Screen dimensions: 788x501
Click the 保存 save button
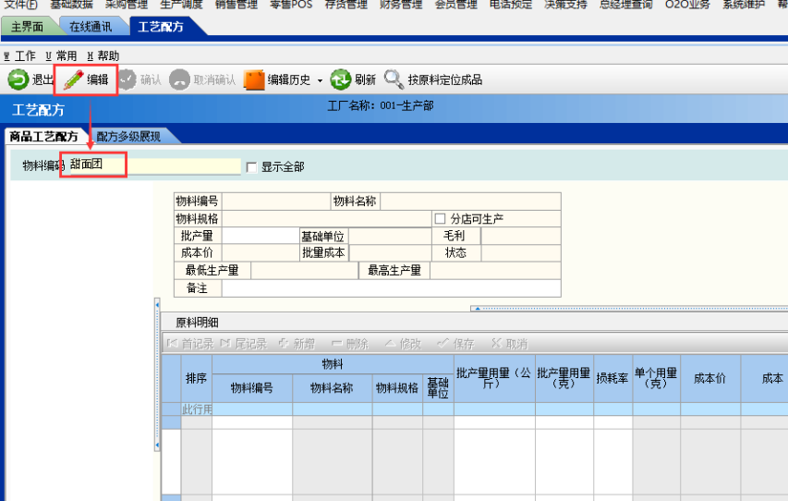coord(456,344)
